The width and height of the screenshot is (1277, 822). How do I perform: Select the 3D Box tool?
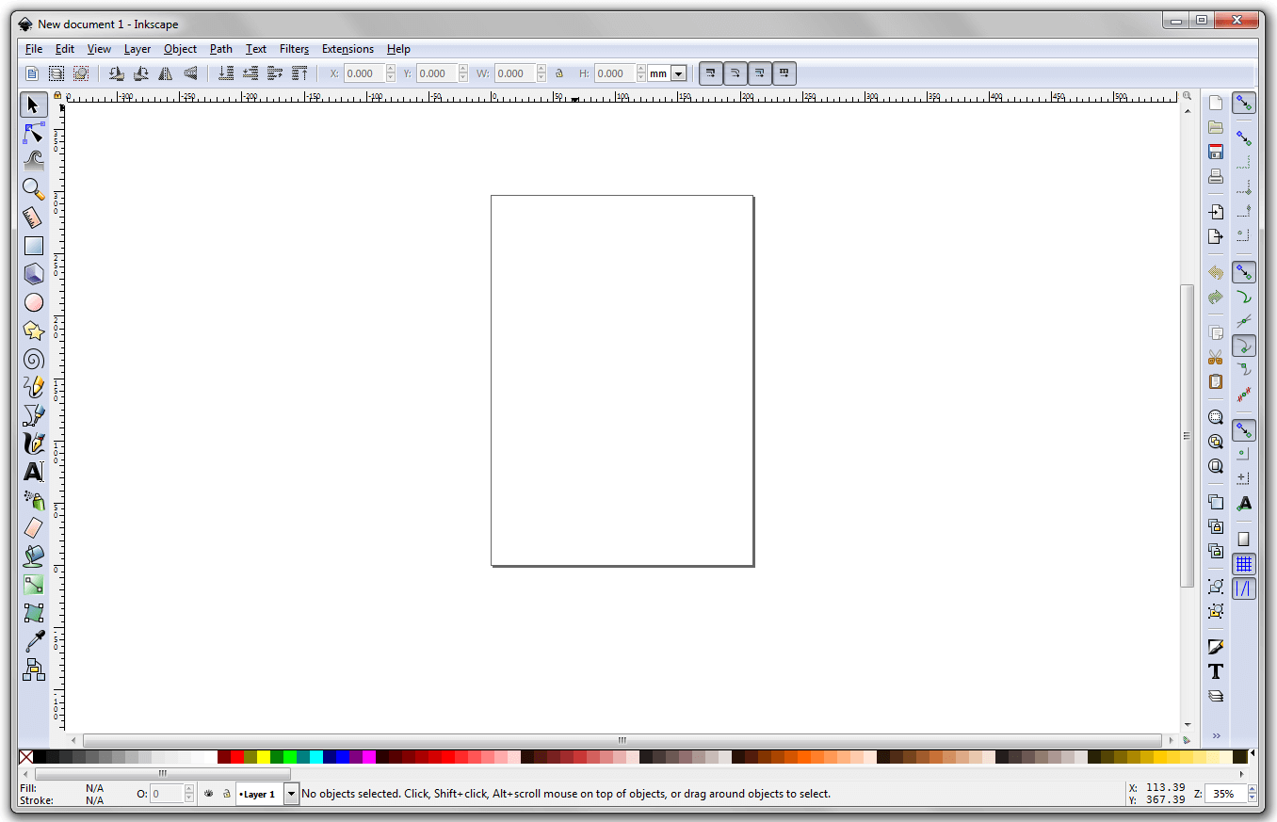[x=34, y=274]
